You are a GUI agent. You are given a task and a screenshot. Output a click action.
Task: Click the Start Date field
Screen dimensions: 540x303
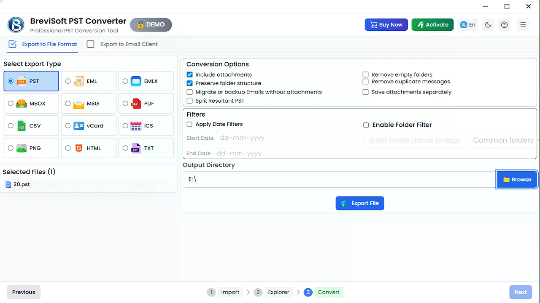[x=251, y=138]
